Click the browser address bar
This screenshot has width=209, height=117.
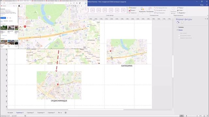click(36, 3)
